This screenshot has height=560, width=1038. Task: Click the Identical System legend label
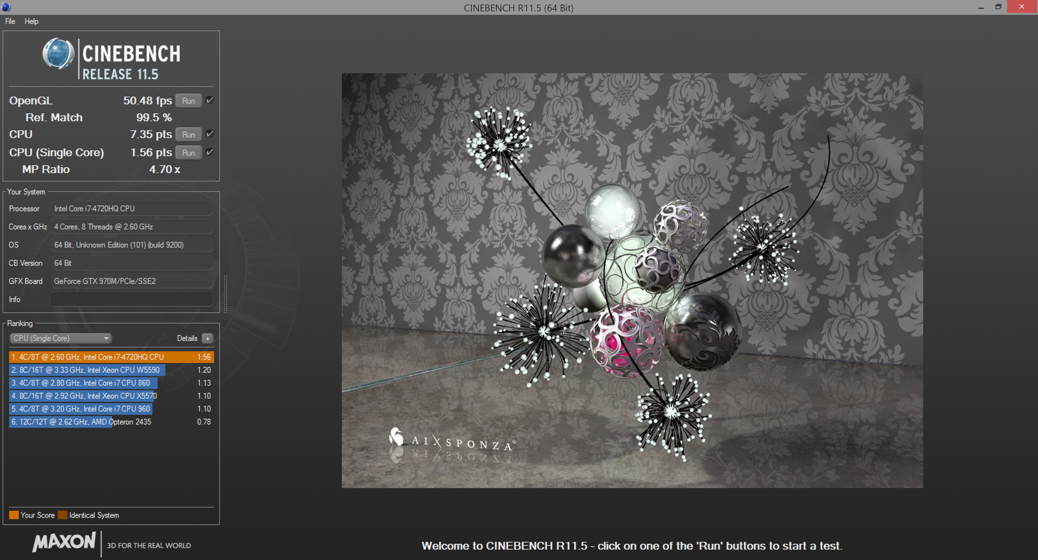(94, 515)
